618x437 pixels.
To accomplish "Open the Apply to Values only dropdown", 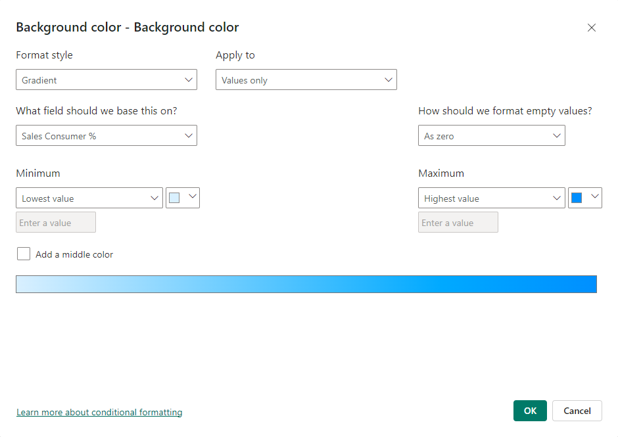I will click(x=306, y=80).
